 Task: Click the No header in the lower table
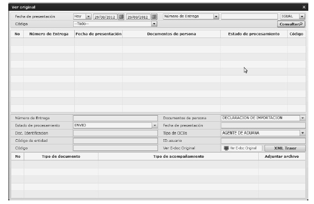pos(18,157)
